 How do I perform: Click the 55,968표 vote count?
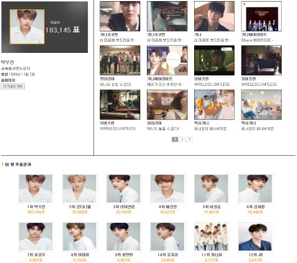(80, 212)
